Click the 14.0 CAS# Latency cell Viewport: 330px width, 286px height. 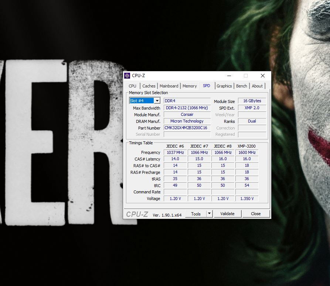(x=175, y=159)
